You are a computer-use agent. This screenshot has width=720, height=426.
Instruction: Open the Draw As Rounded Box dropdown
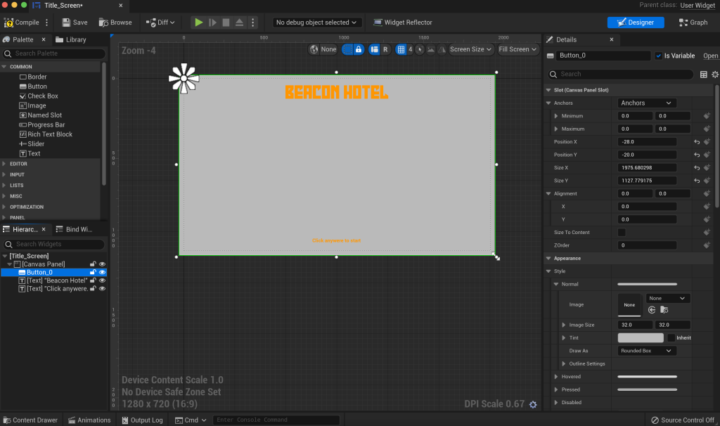647,351
